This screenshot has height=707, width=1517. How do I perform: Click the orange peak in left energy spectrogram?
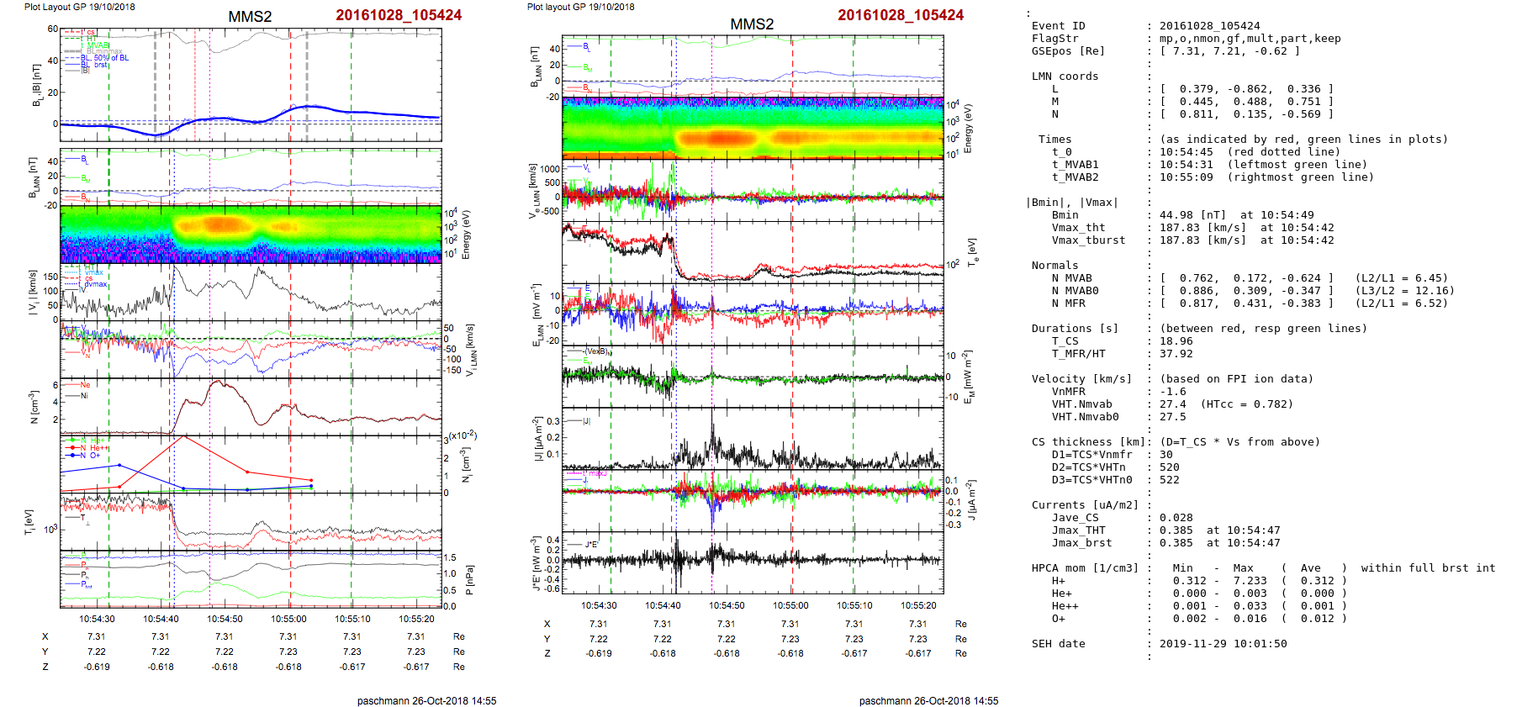coord(220,224)
